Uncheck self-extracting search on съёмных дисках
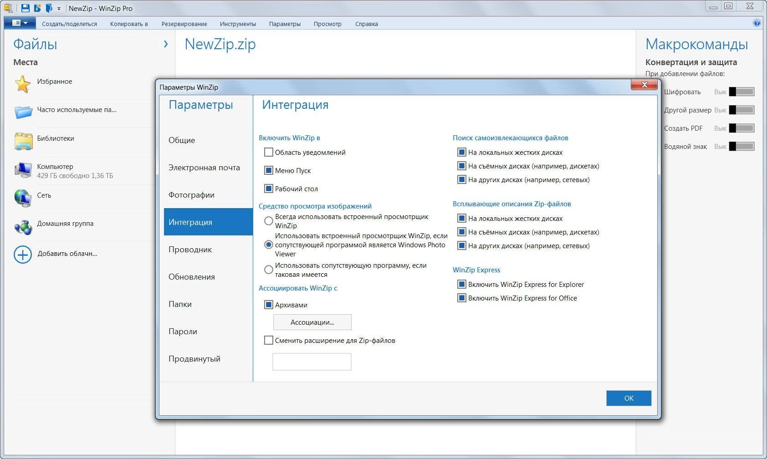Image resolution: width=767 pixels, height=459 pixels. tap(462, 166)
